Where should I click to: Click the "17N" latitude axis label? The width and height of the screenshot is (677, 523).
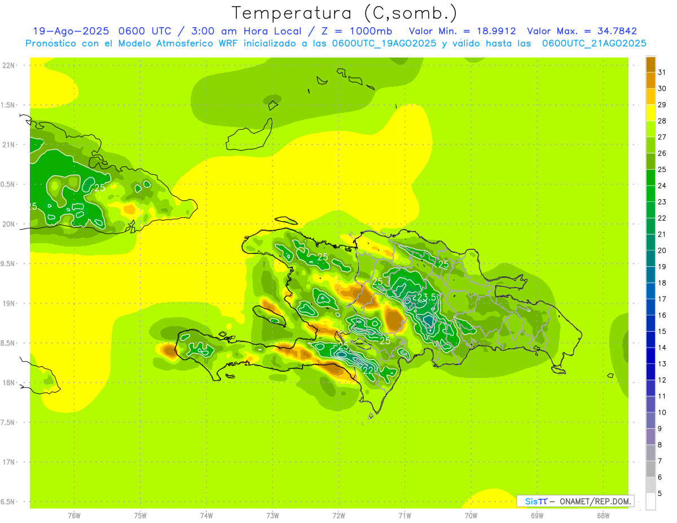click(x=9, y=463)
